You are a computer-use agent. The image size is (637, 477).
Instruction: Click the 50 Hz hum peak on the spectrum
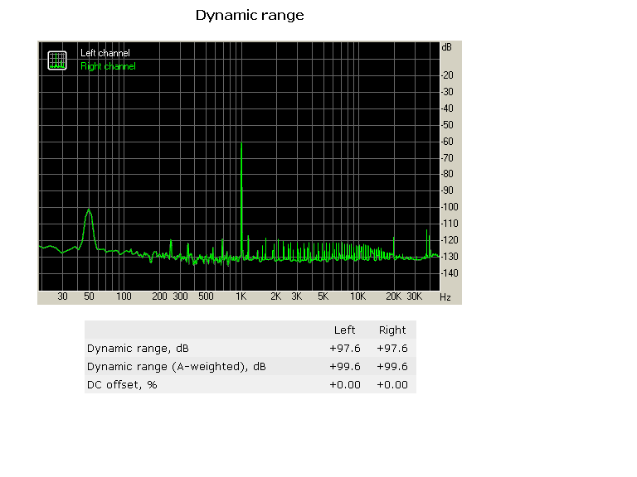coord(89,211)
